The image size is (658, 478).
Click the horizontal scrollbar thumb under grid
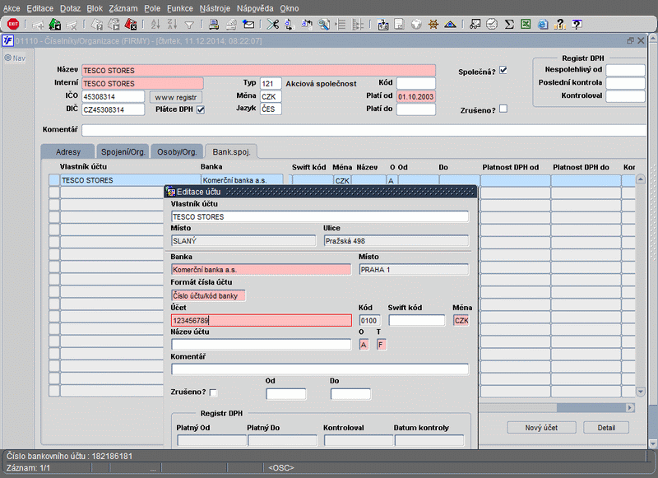tap(591, 407)
